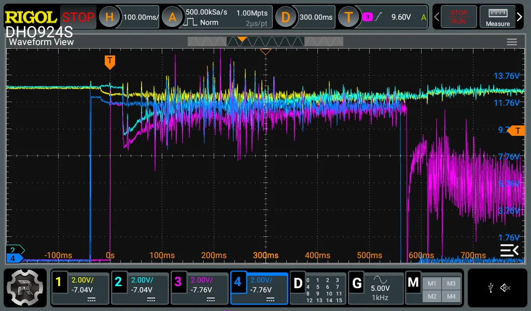Collapse the toolbar with left arrow
The width and height of the screenshot is (531, 311).
tap(437, 17)
